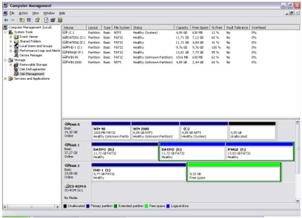
Task: Restore the inner MMC child window
Action: (x=292, y=13)
